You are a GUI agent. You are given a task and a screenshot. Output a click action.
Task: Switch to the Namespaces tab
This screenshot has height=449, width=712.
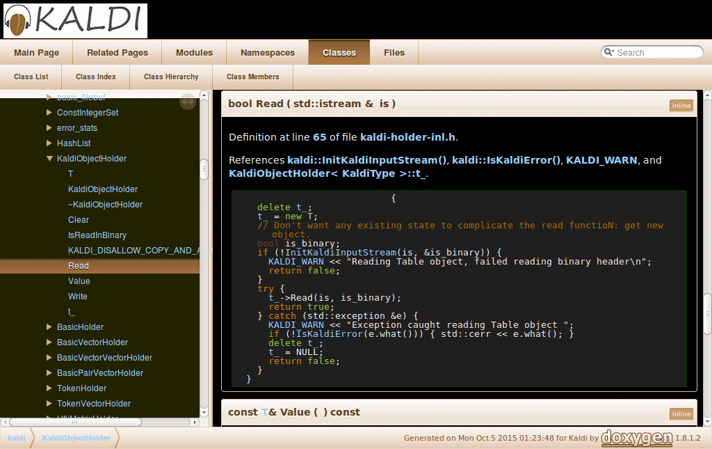(x=267, y=52)
